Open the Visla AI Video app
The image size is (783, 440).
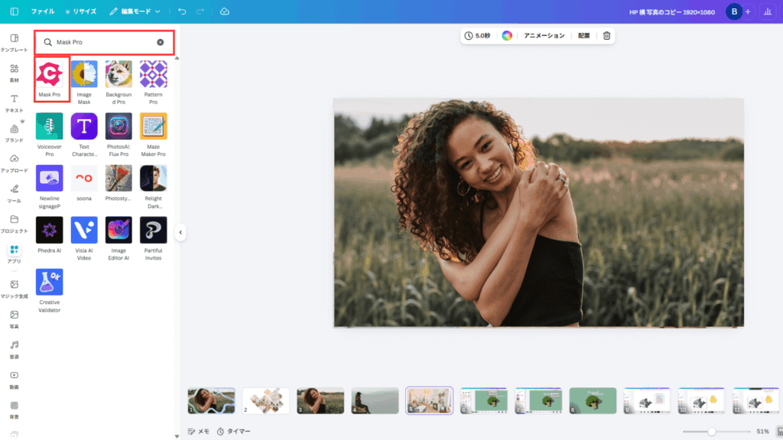pos(84,231)
